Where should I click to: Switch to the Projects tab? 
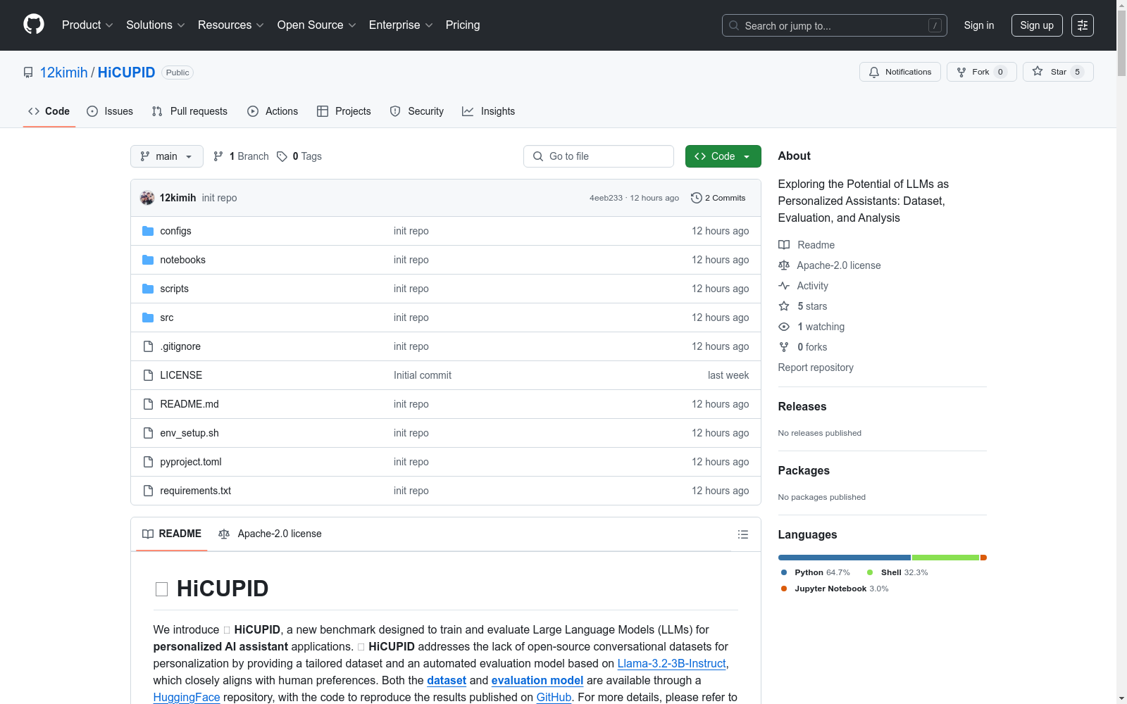344,111
